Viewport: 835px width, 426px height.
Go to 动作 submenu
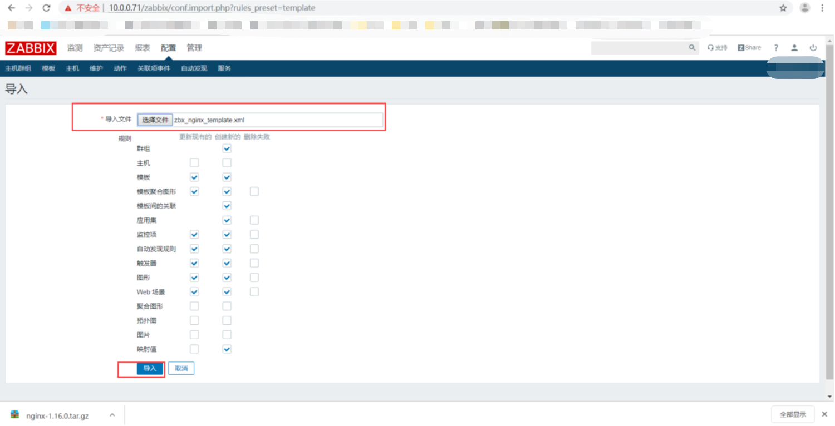[120, 68]
